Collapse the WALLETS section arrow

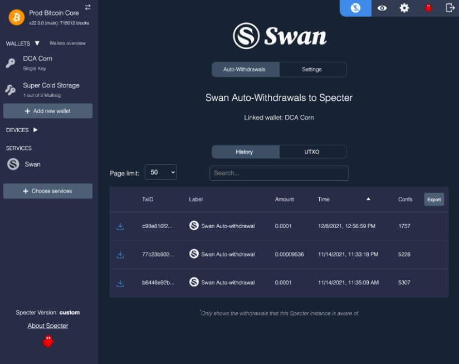37,43
